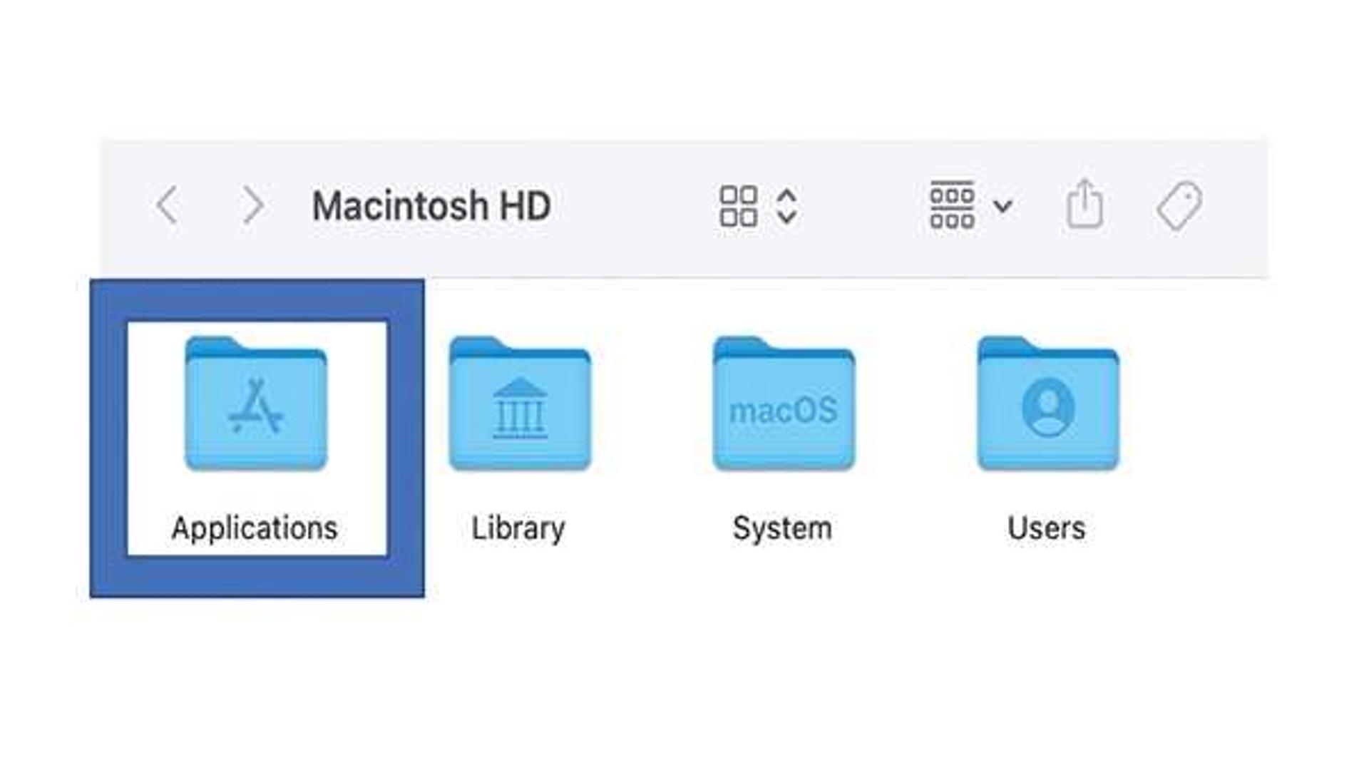Go back with the left chevron
This screenshot has height=760, width=1369.
[x=167, y=205]
